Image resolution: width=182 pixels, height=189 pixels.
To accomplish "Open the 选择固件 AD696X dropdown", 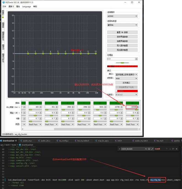I will point(122,16).
